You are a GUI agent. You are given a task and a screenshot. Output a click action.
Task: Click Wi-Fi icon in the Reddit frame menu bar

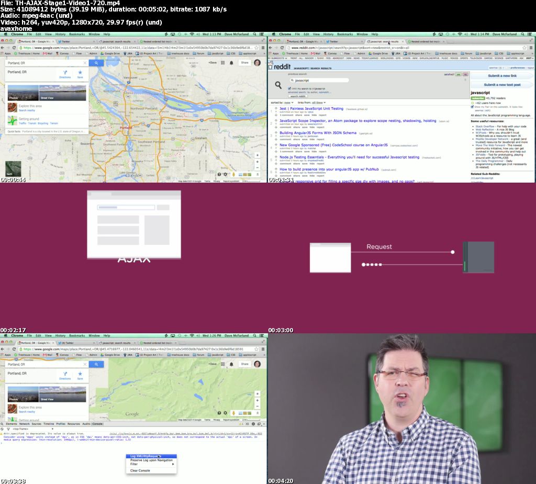click(460, 34)
